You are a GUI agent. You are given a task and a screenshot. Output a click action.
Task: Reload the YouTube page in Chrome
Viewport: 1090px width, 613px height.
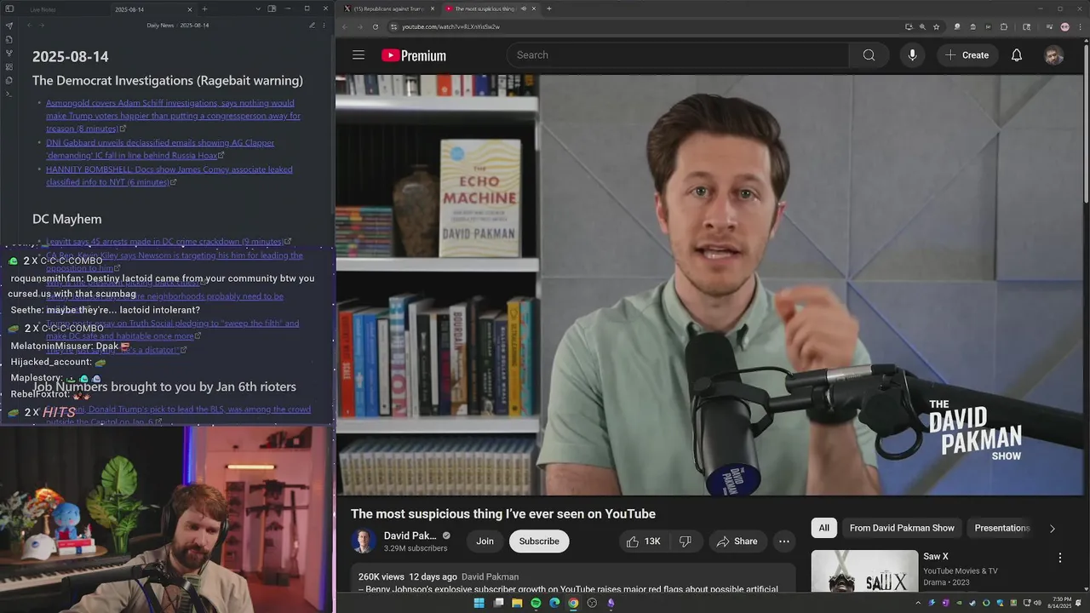(376, 26)
